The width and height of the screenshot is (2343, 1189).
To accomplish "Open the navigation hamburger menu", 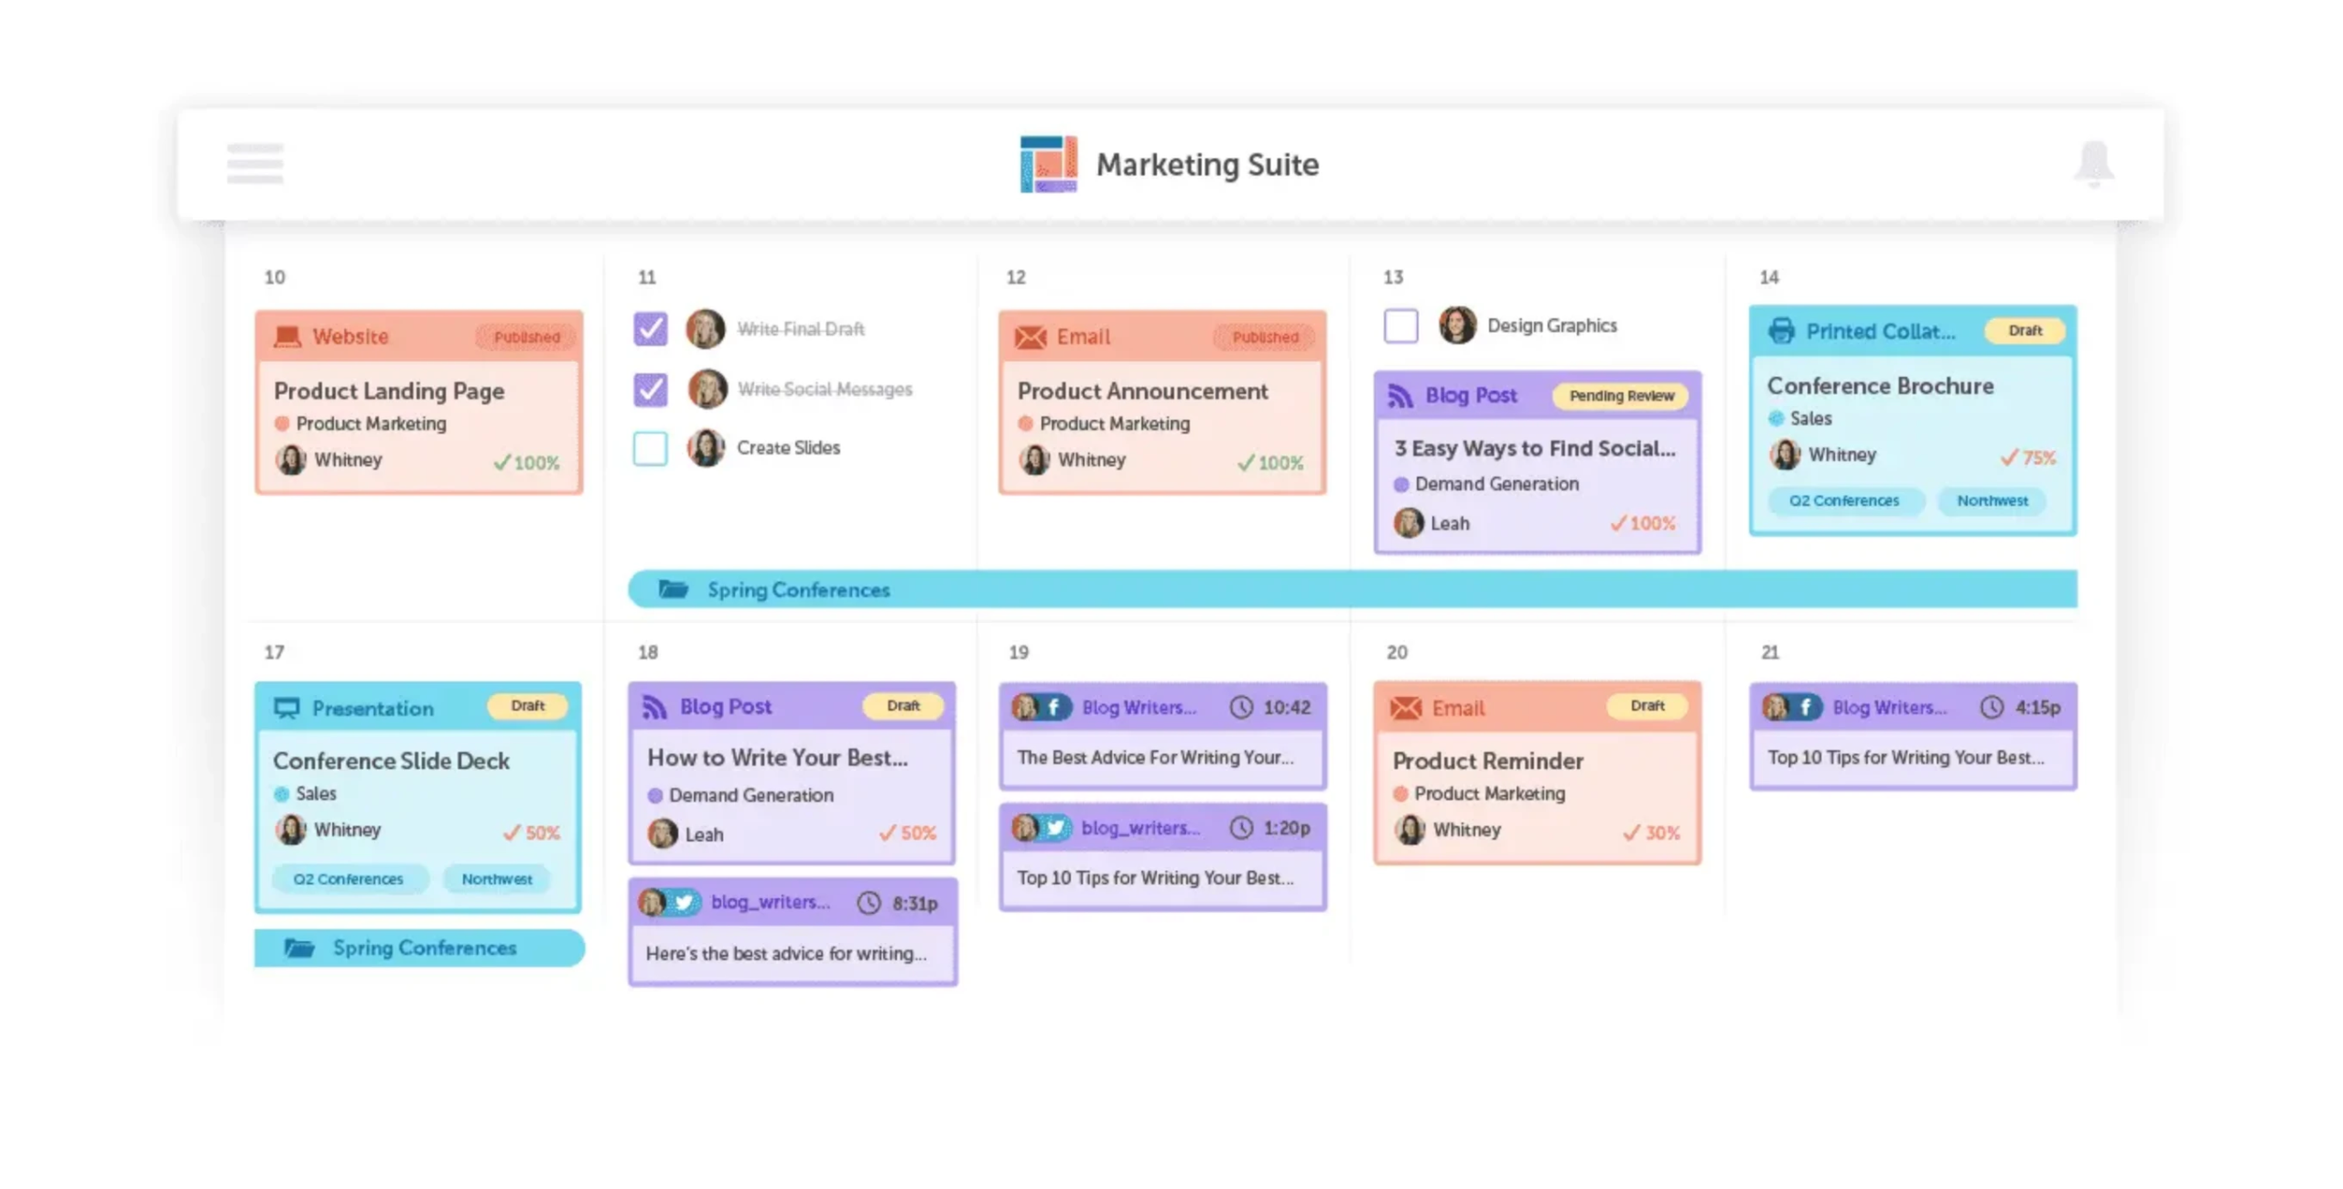I will pyautogui.click(x=254, y=165).
